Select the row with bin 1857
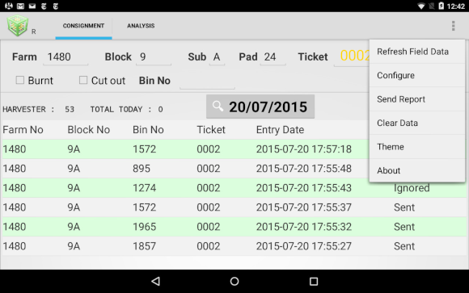This screenshot has height=293, width=469. pos(234,246)
